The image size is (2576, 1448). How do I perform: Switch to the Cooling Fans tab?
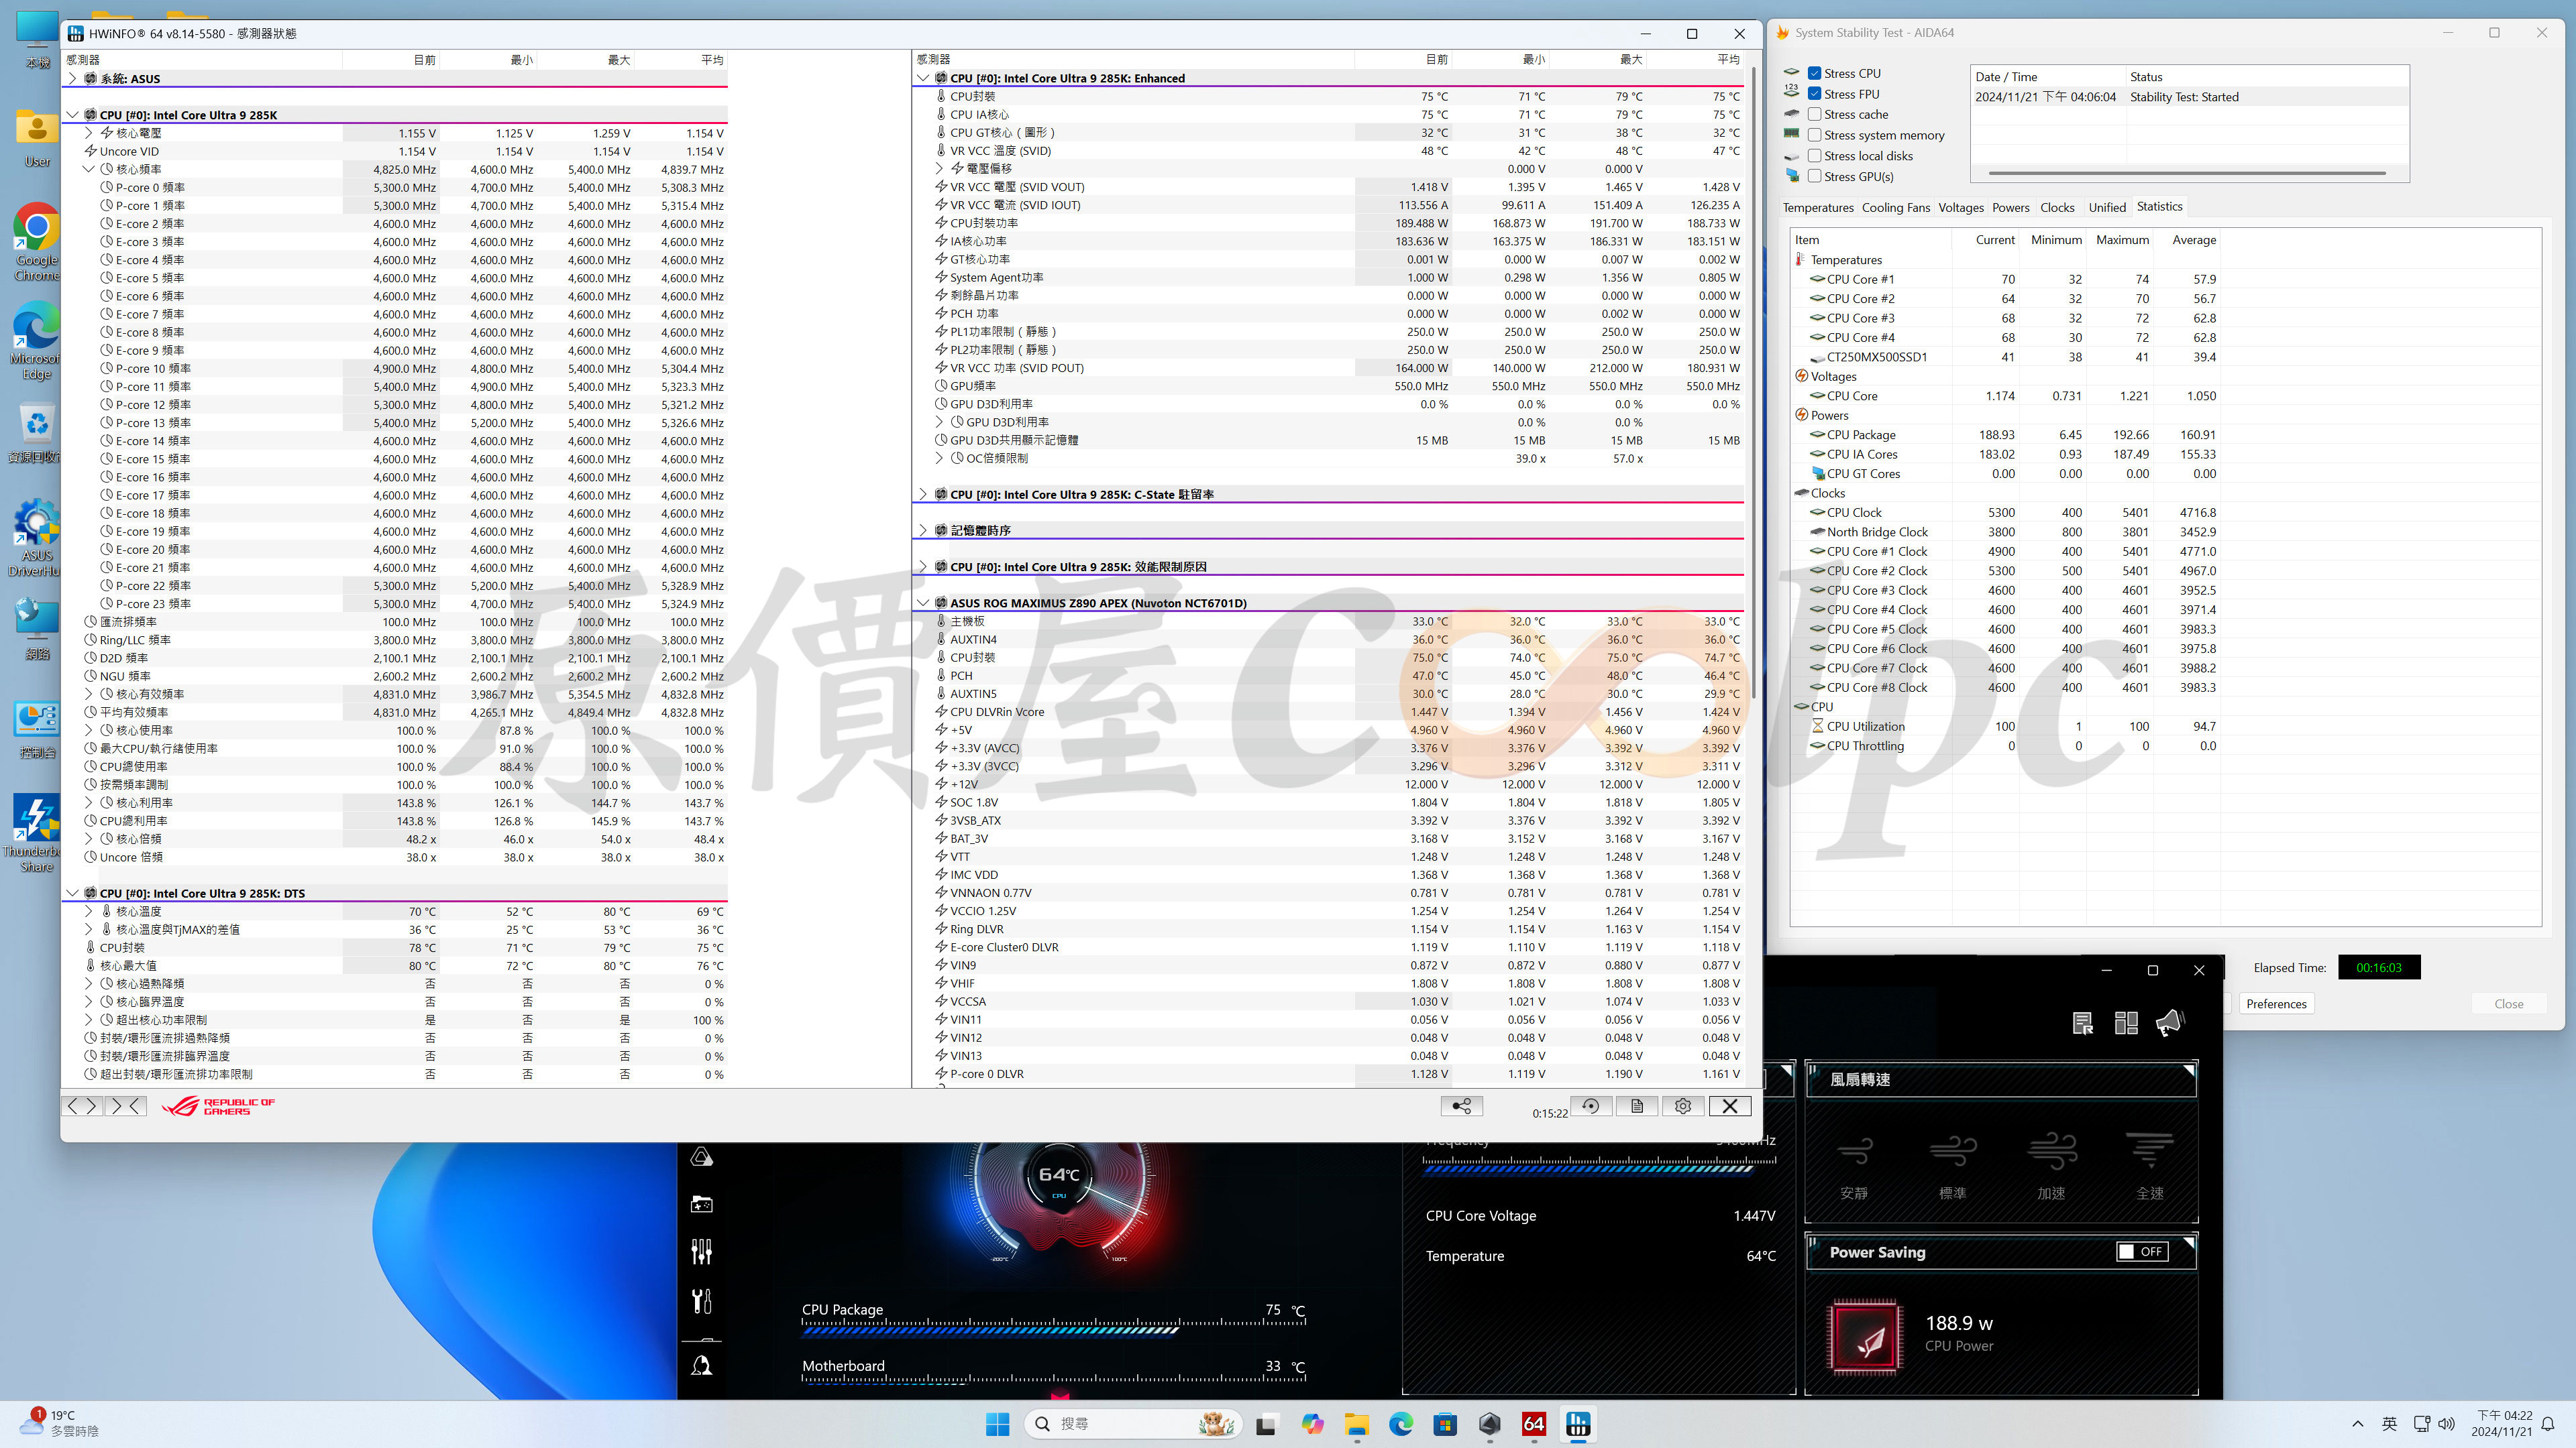tap(1895, 207)
